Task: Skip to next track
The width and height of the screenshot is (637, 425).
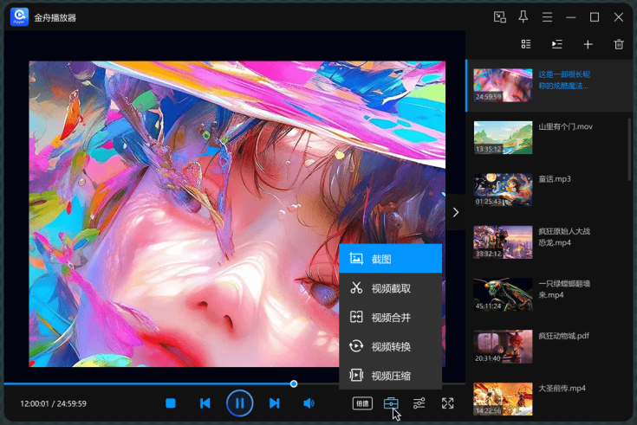Action: [x=274, y=403]
